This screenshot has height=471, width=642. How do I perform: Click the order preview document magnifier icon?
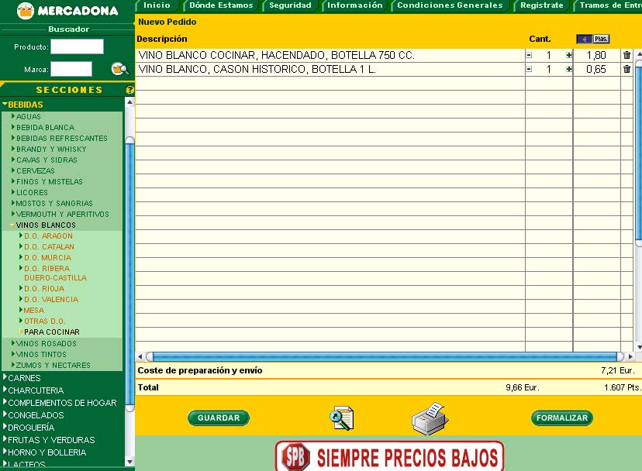[x=341, y=418]
